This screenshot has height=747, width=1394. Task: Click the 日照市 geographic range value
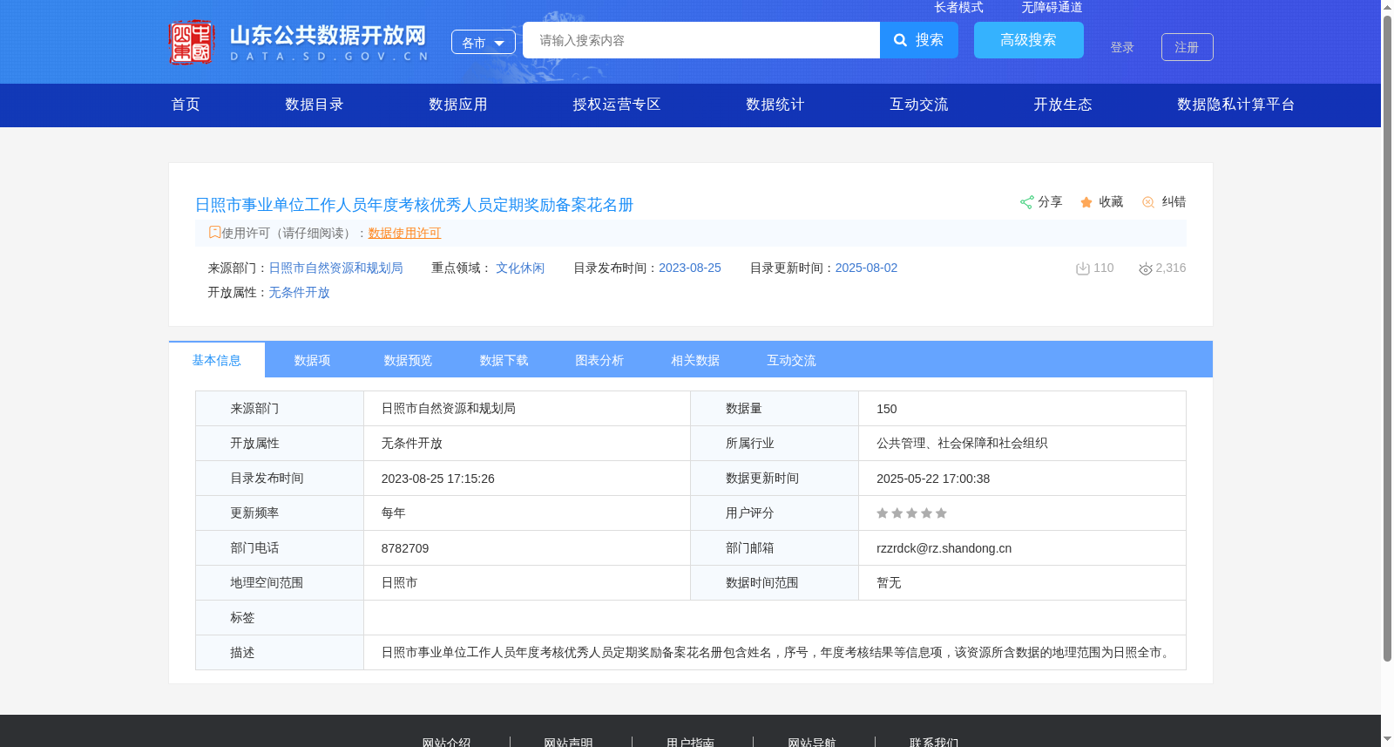[x=400, y=583]
